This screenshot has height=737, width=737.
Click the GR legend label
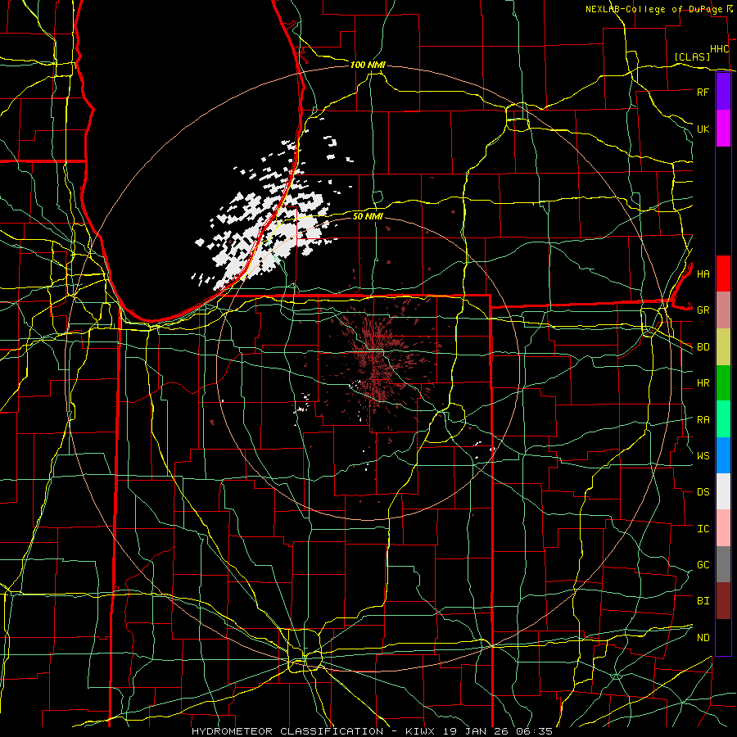703,310
